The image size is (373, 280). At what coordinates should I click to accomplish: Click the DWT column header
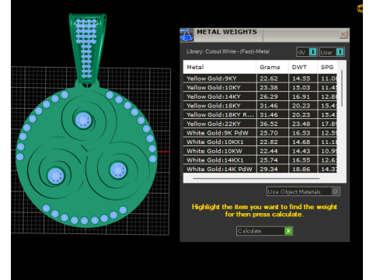click(x=303, y=67)
